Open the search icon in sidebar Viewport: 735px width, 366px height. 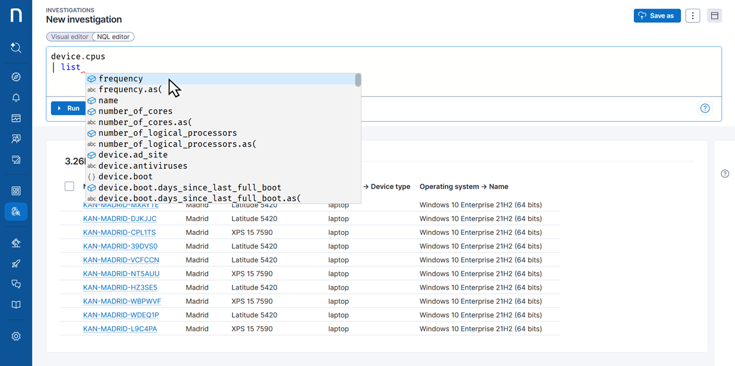[16, 48]
